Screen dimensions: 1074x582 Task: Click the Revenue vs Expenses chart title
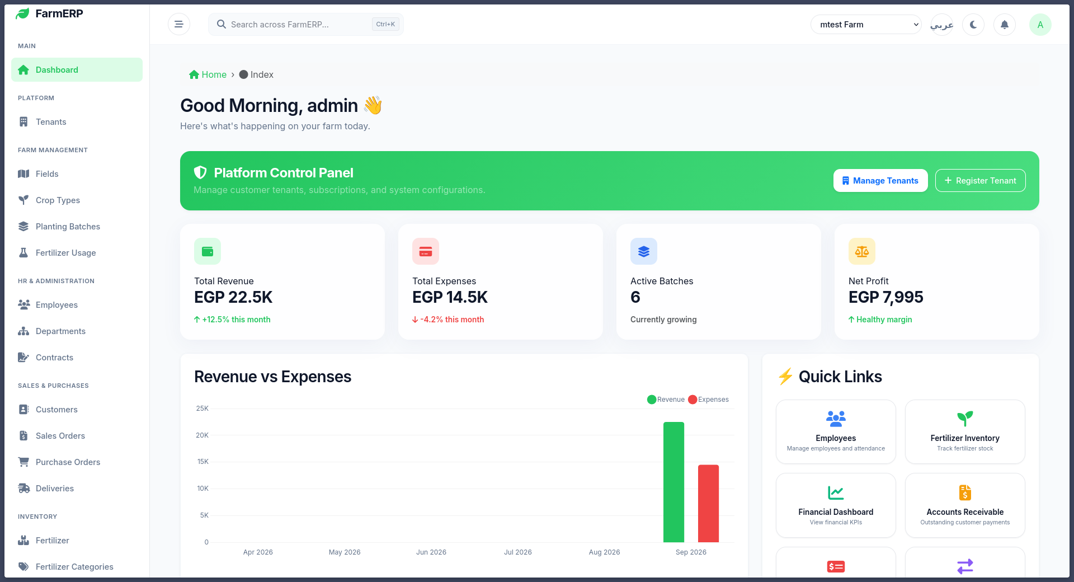click(x=272, y=377)
